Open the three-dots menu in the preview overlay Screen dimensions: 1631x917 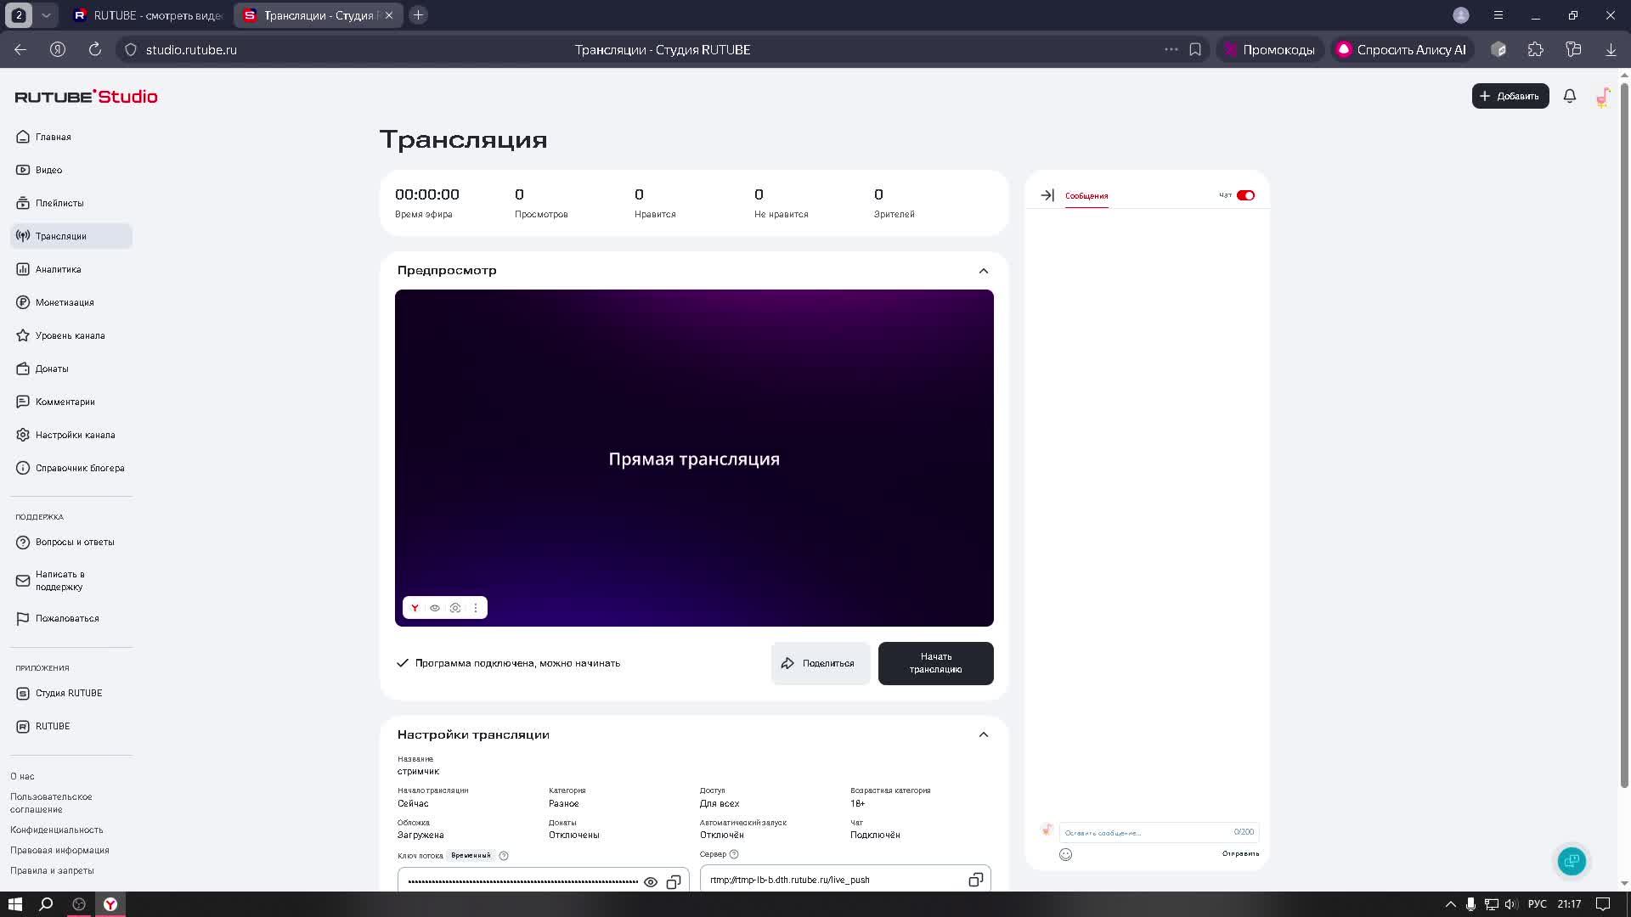pyautogui.click(x=476, y=608)
